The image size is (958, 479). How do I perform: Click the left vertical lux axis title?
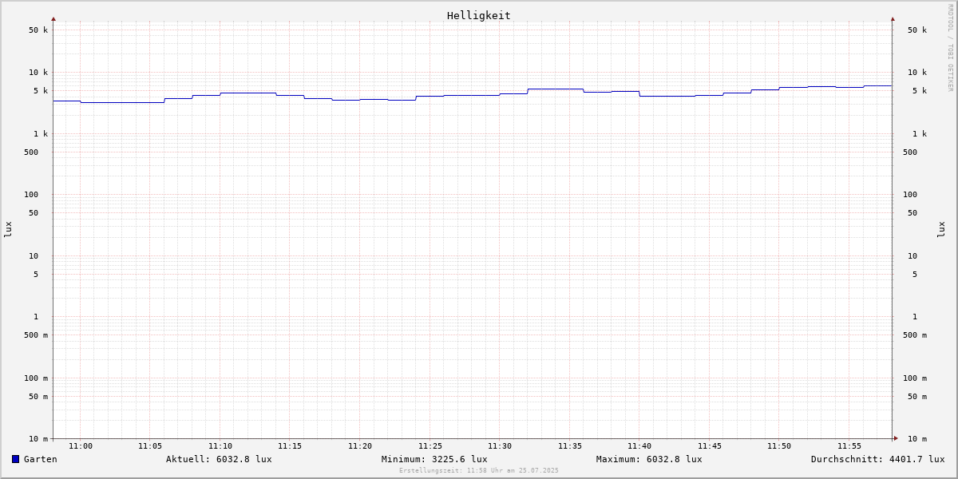(8, 229)
